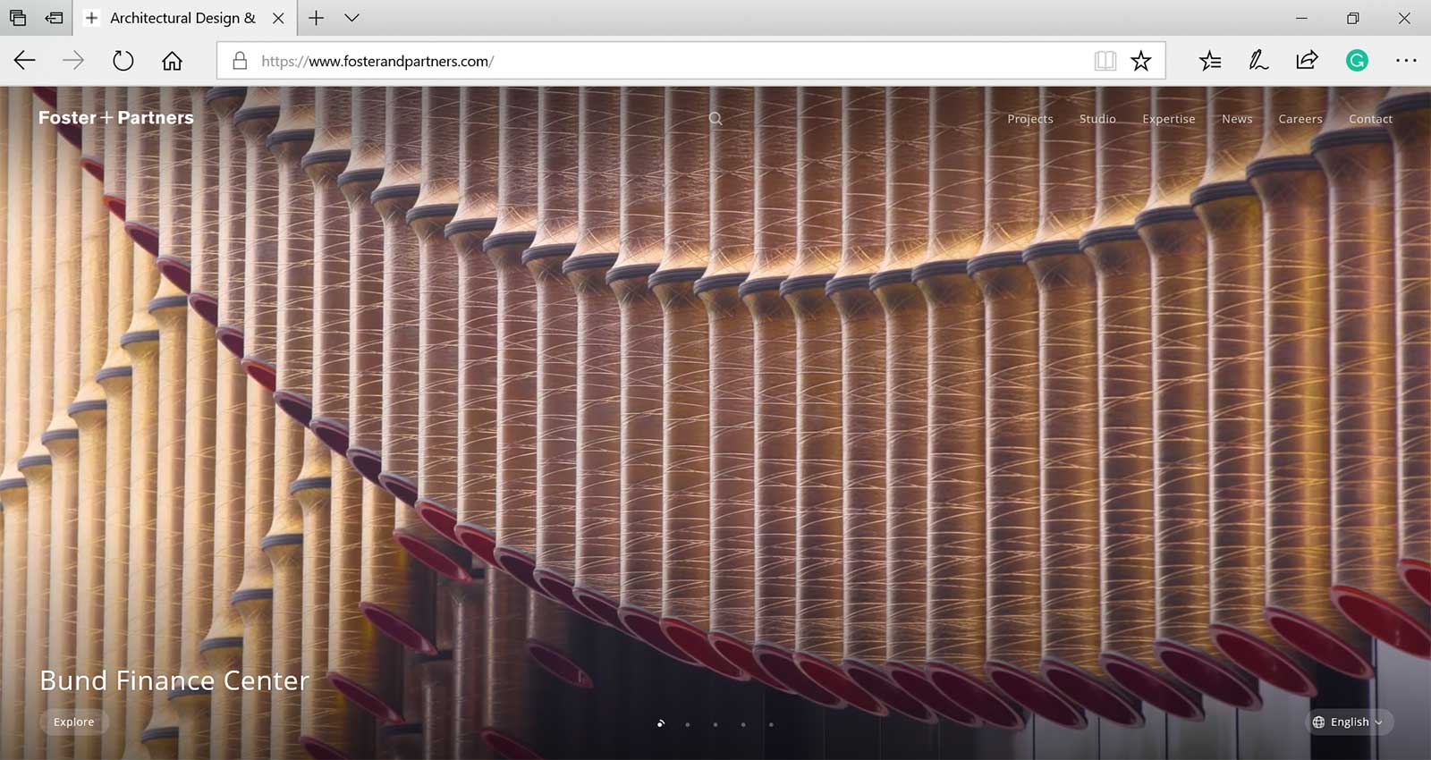Show tab previews chevron
The image size is (1431, 760).
pyautogui.click(x=351, y=18)
